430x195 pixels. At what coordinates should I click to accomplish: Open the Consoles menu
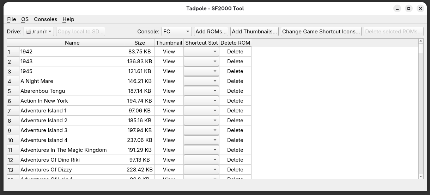coord(46,19)
